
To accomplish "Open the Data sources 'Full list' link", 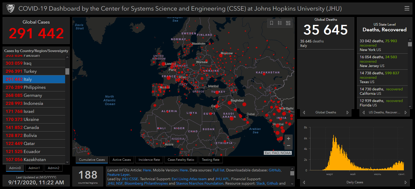I will [x=218, y=170].
